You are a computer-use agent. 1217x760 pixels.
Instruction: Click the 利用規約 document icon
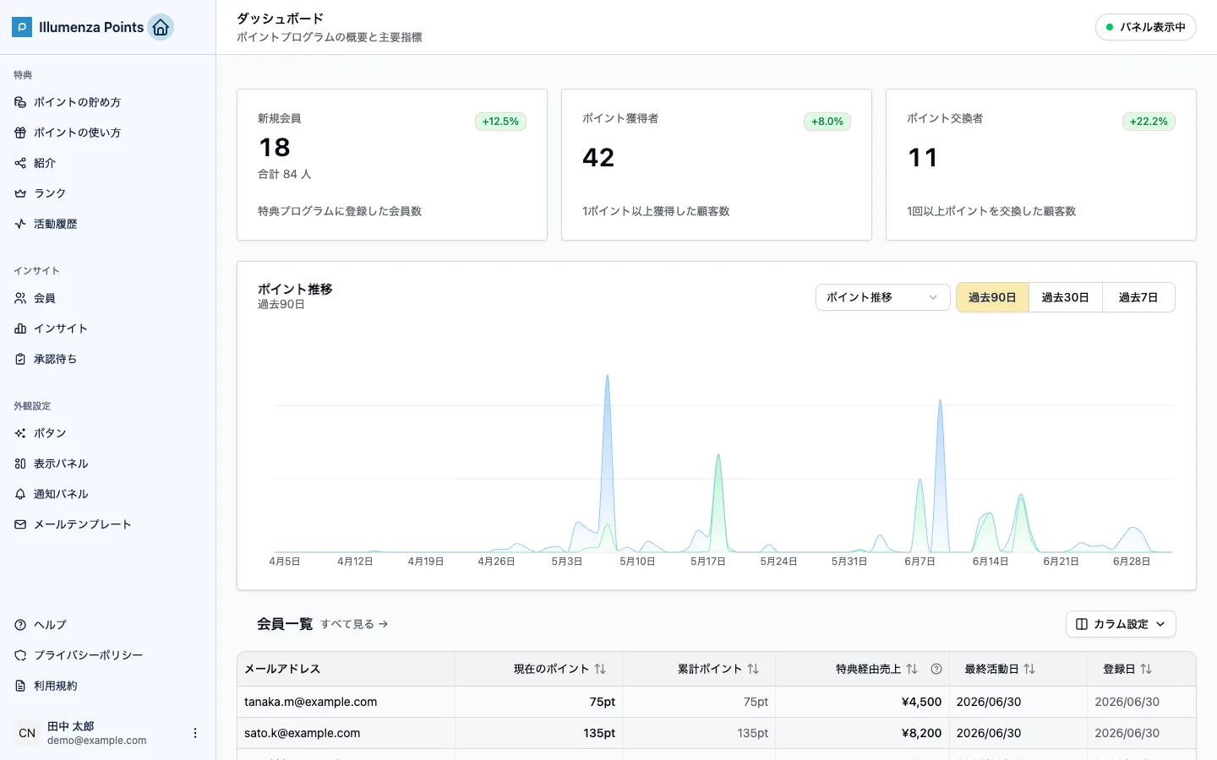point(20,686)
